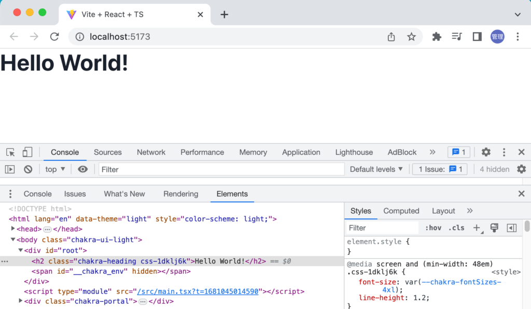Show the console sidebar icon
This screenshot has height=309, width=531.
(x=10, y=169)
